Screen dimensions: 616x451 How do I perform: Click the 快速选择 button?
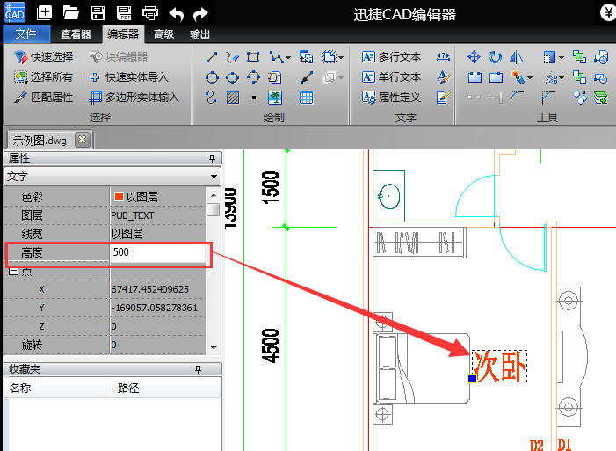(x=44, y=57)
